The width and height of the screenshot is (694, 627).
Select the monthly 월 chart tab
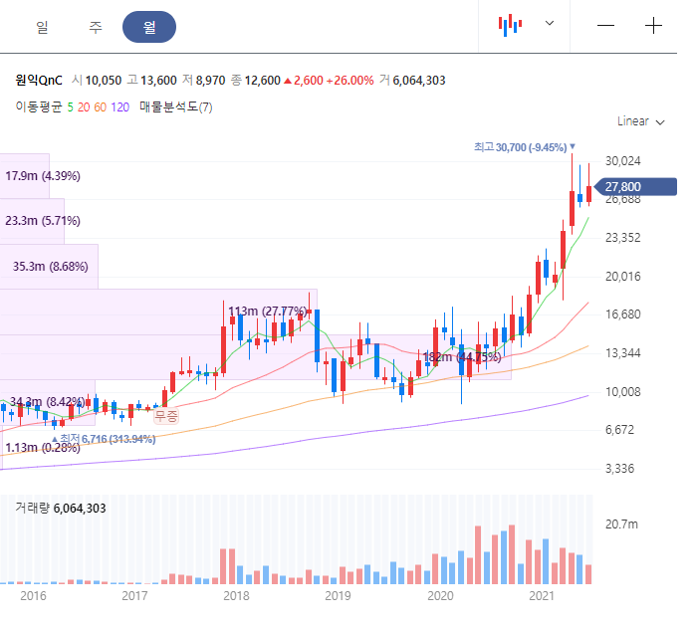pos(149,27)
